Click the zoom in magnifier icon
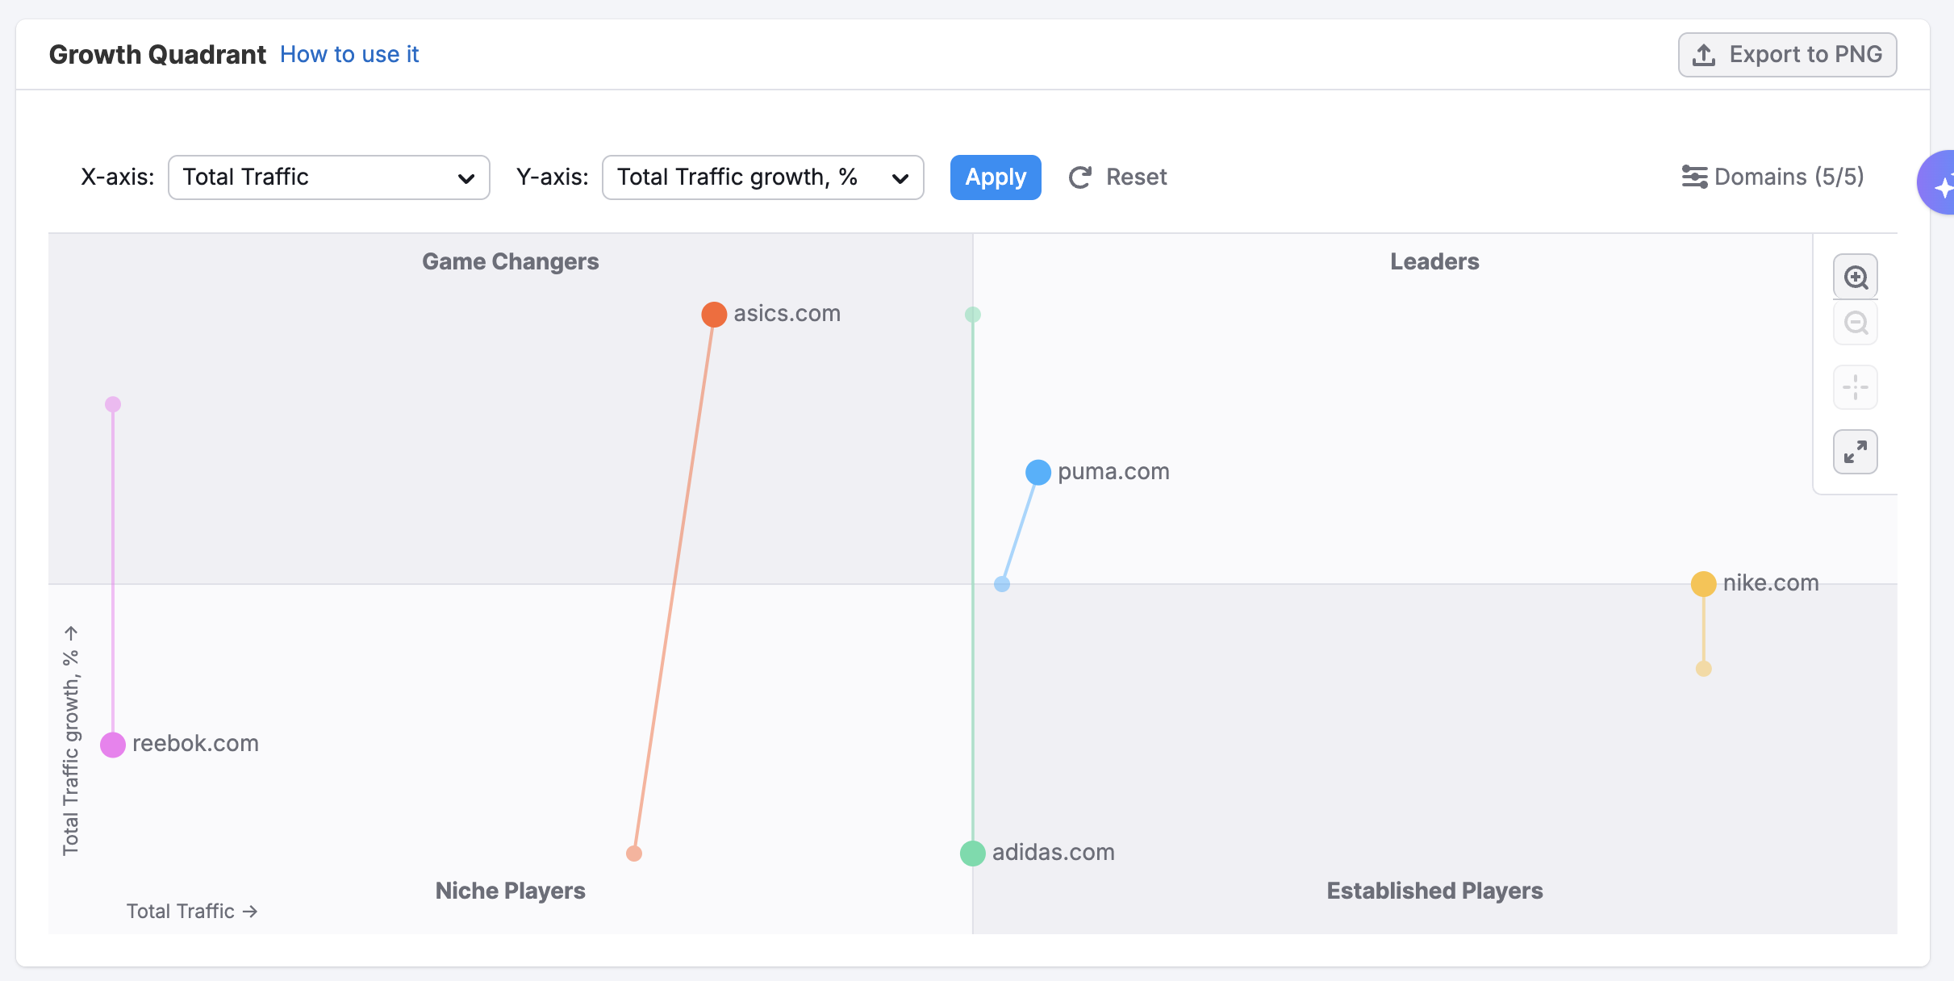Viewport: 1954px width, 981px height. [x=1856, y=278]
